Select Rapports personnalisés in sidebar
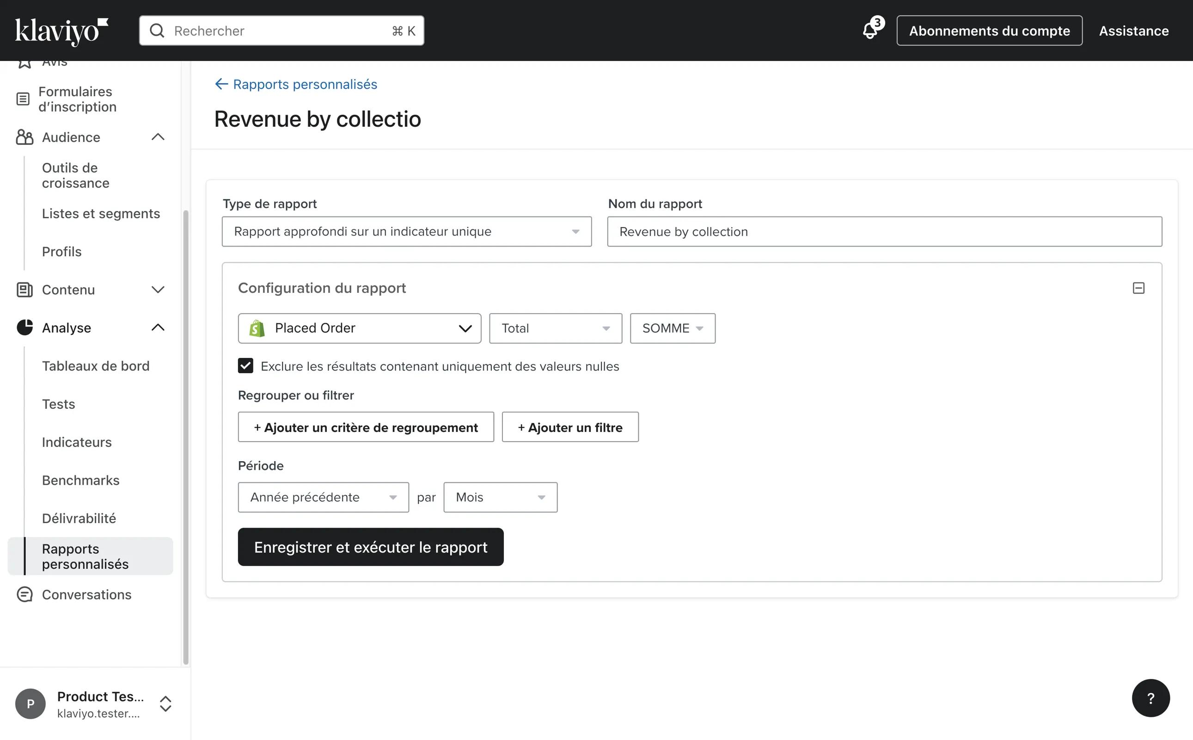This screenshot has height=740, width=1193. [x=91, y=556]
